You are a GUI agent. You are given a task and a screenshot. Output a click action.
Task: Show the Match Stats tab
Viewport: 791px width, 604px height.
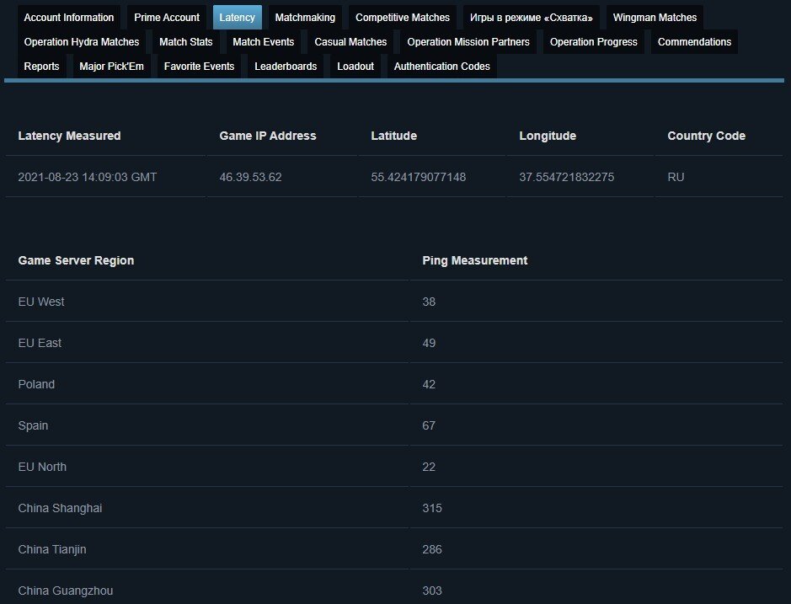(185, 42)
